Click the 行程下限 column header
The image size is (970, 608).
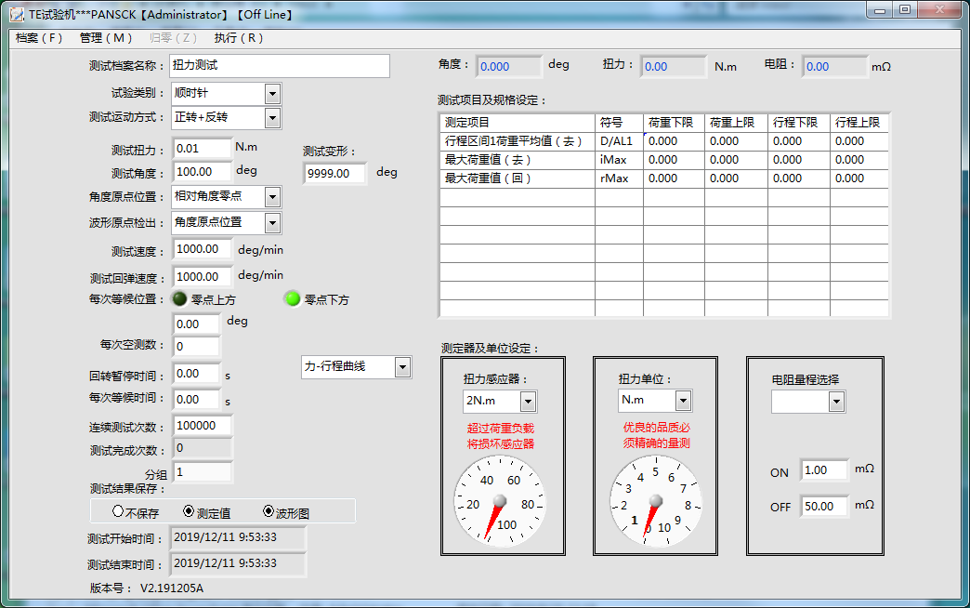tap(799, 123)
